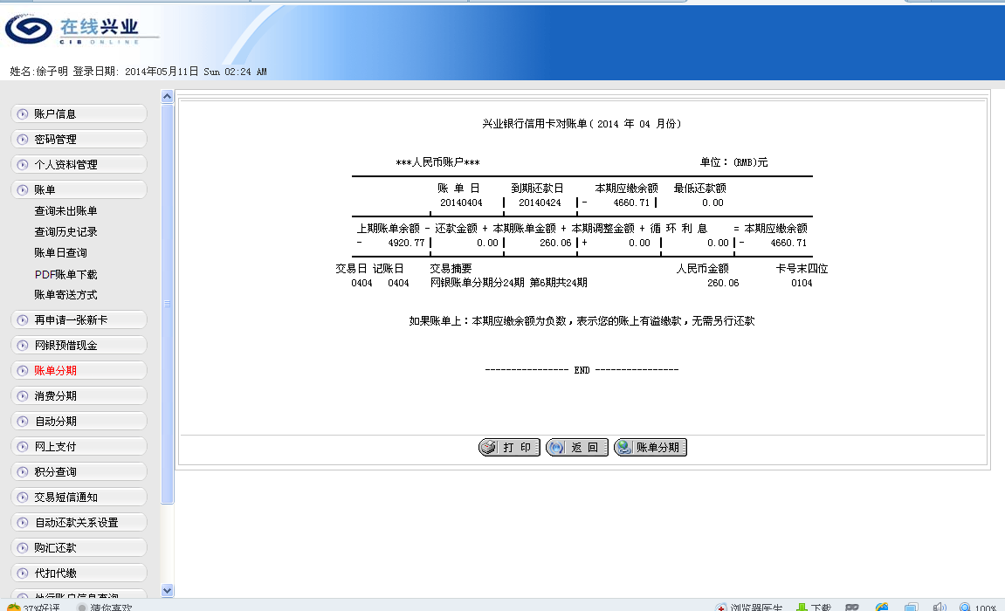Expand 自动还款关系设置 via its arrow icon
Image resolution: width=1005 pixels, height=611 pixels.
coord(23,522)
